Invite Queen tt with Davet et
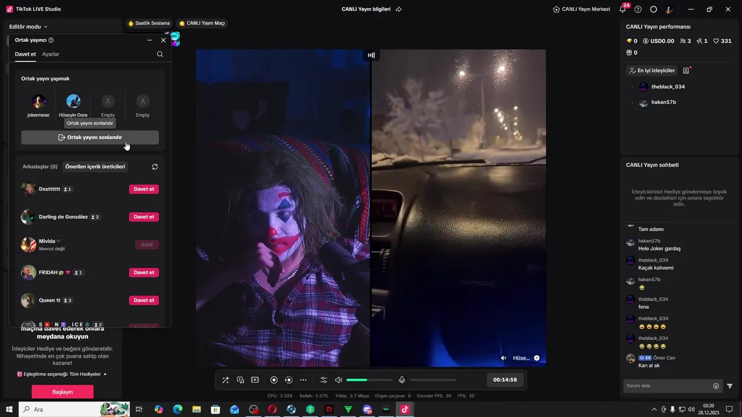The height and width of the screenshot is (417, 742). coord(144,301)
